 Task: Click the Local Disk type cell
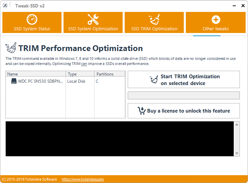(76, 81)
